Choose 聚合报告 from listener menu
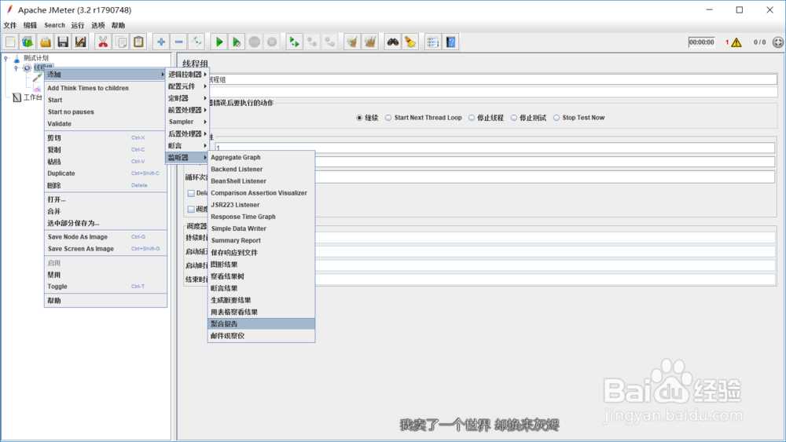The width and height of the screenshot is (786, 442). [x=261, y=324]
